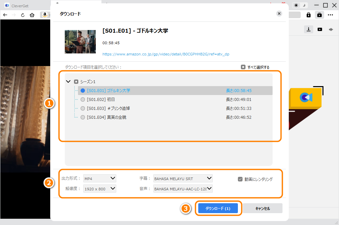Open the video library icon

point(320,29)
